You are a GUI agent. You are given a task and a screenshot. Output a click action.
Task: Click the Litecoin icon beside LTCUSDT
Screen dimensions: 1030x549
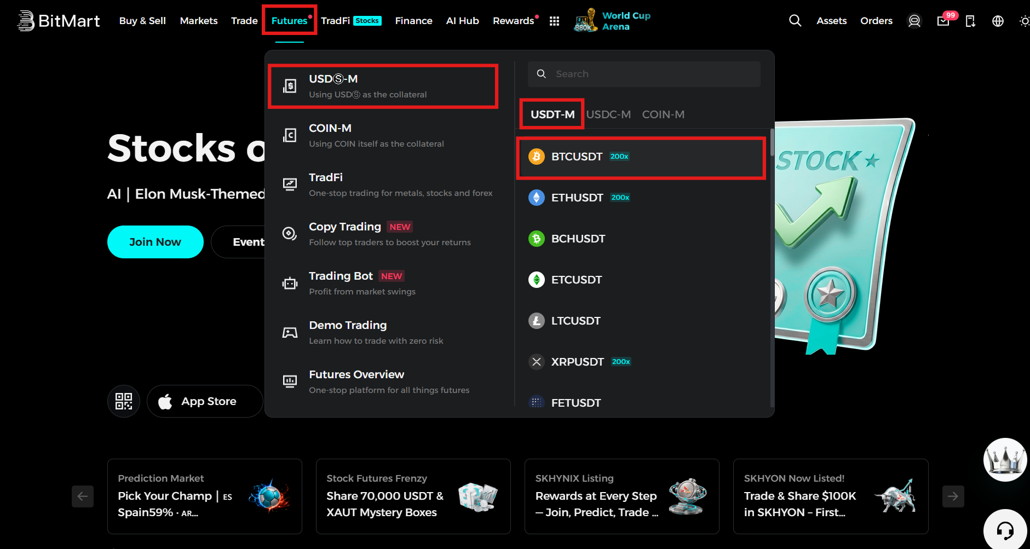click(x=537, y=321)
